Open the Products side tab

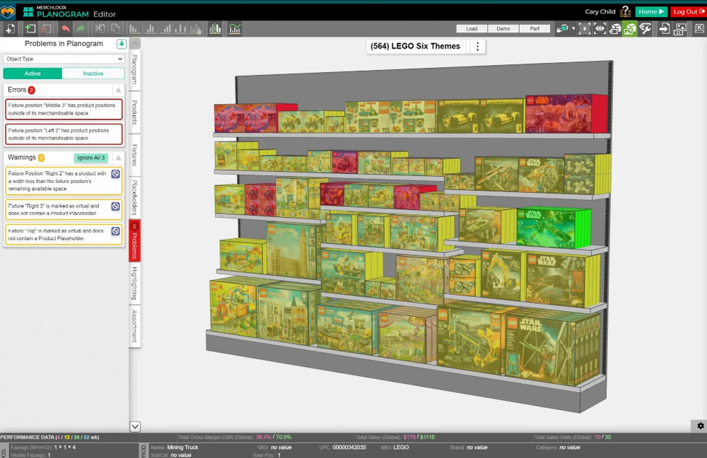[x=135, y=112]
